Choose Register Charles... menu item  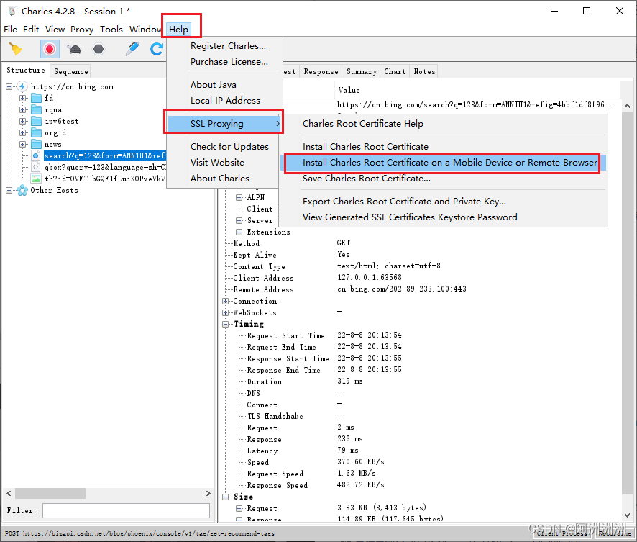228,46
